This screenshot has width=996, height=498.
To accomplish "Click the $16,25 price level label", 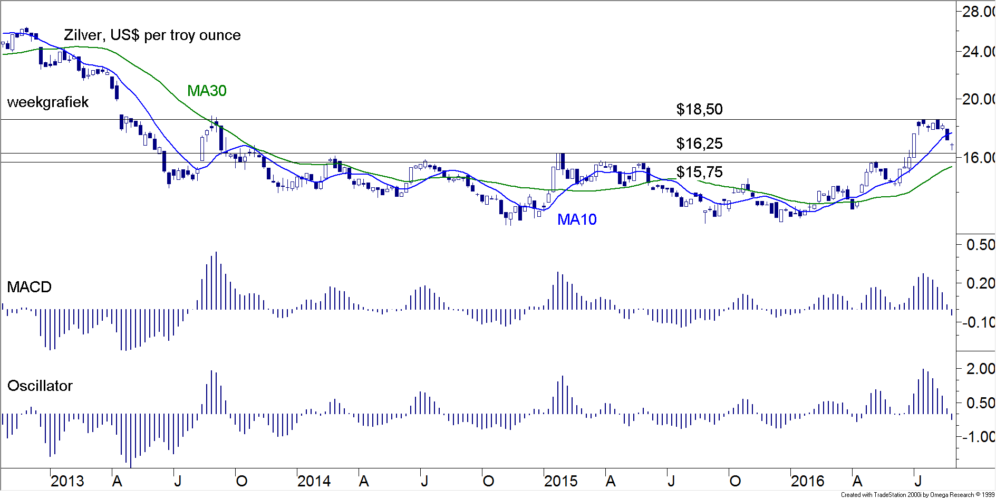I will (699, 143).
